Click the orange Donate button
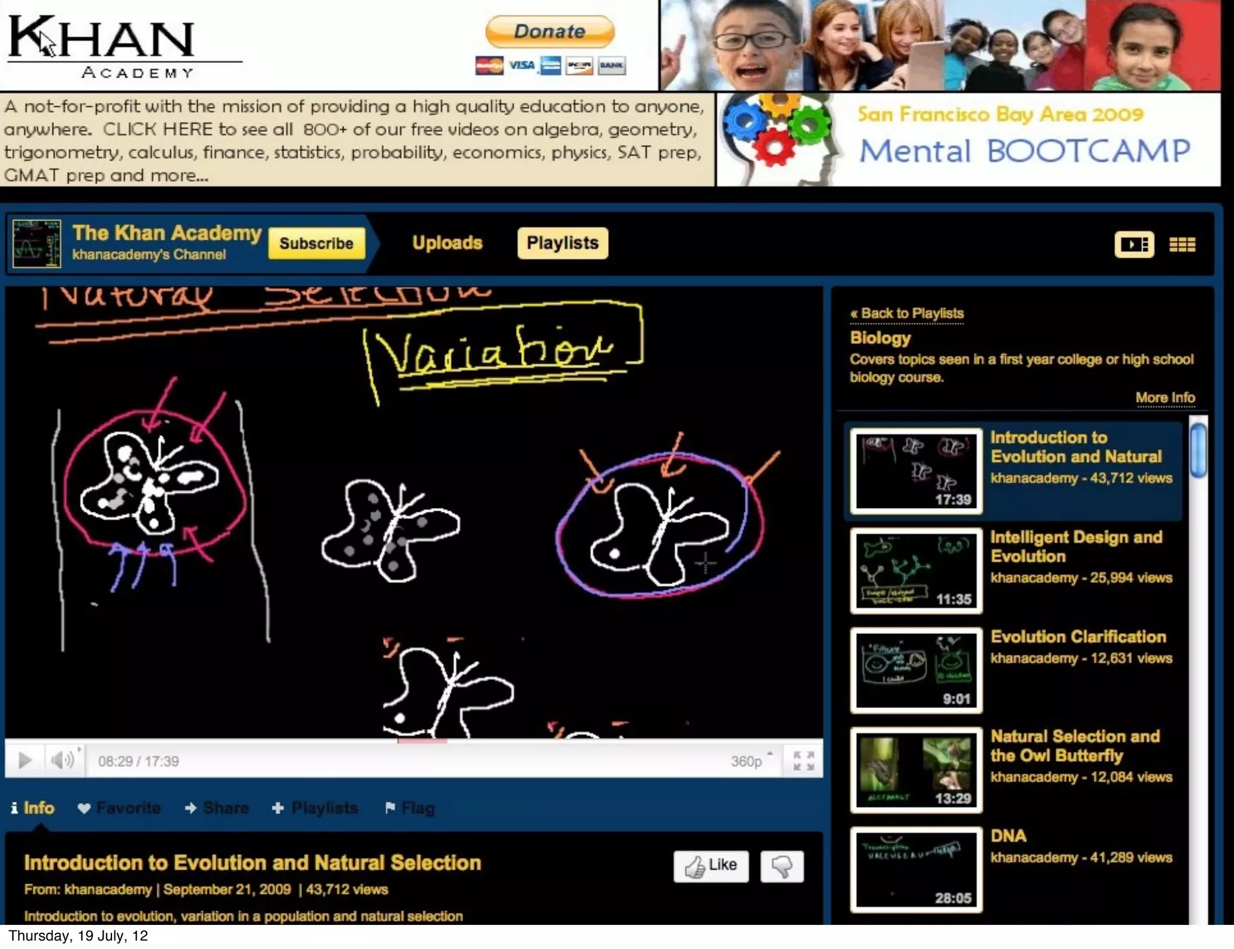This screenshot has height=949, width=1234. click(550, 31)
